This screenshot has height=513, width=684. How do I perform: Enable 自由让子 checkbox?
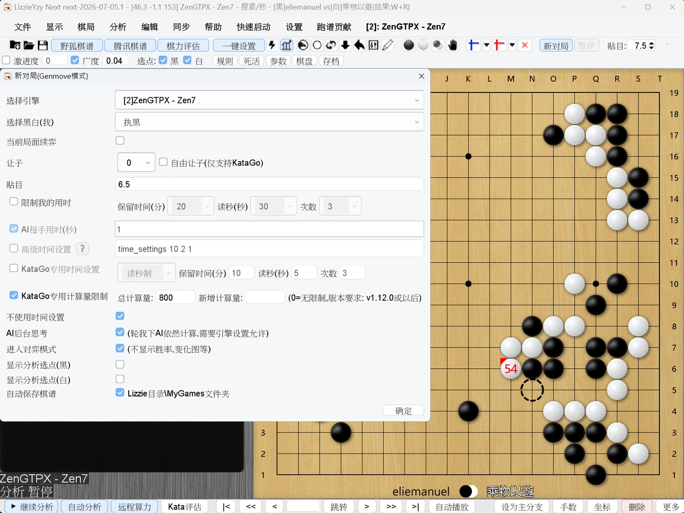click(164, 162)
